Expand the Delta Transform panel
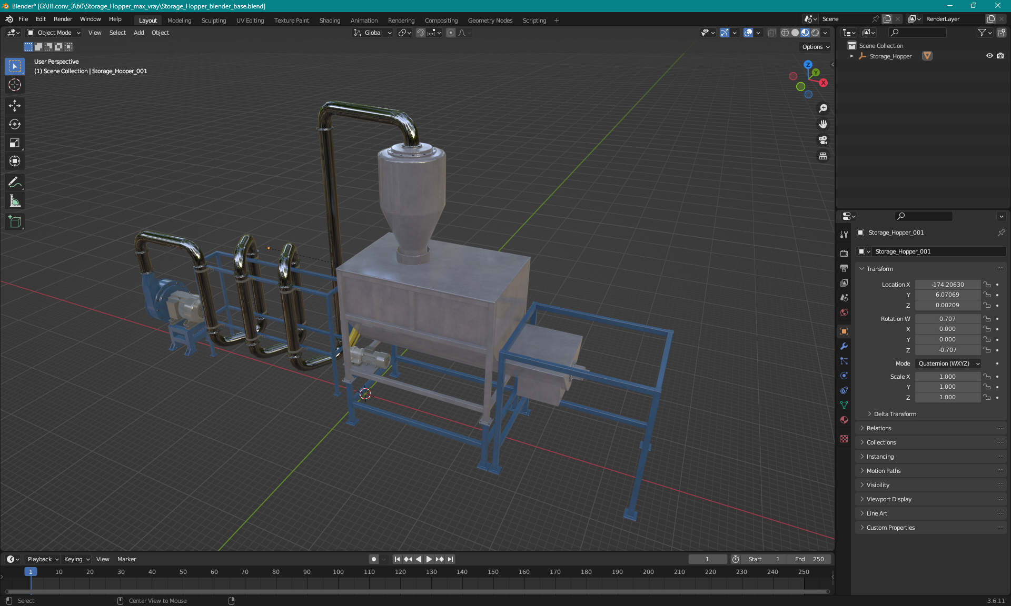Screen dimensions: 1011x606 click(895, 414)
